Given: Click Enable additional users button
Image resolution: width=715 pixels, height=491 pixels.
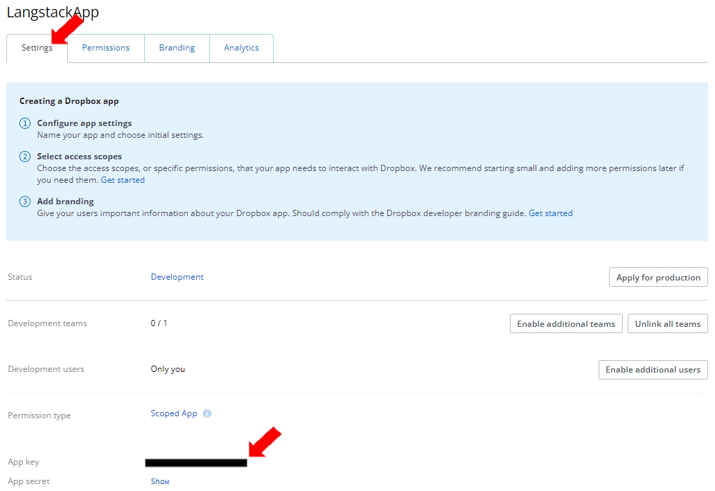Looking at the screenshot, I should [653, 370].
